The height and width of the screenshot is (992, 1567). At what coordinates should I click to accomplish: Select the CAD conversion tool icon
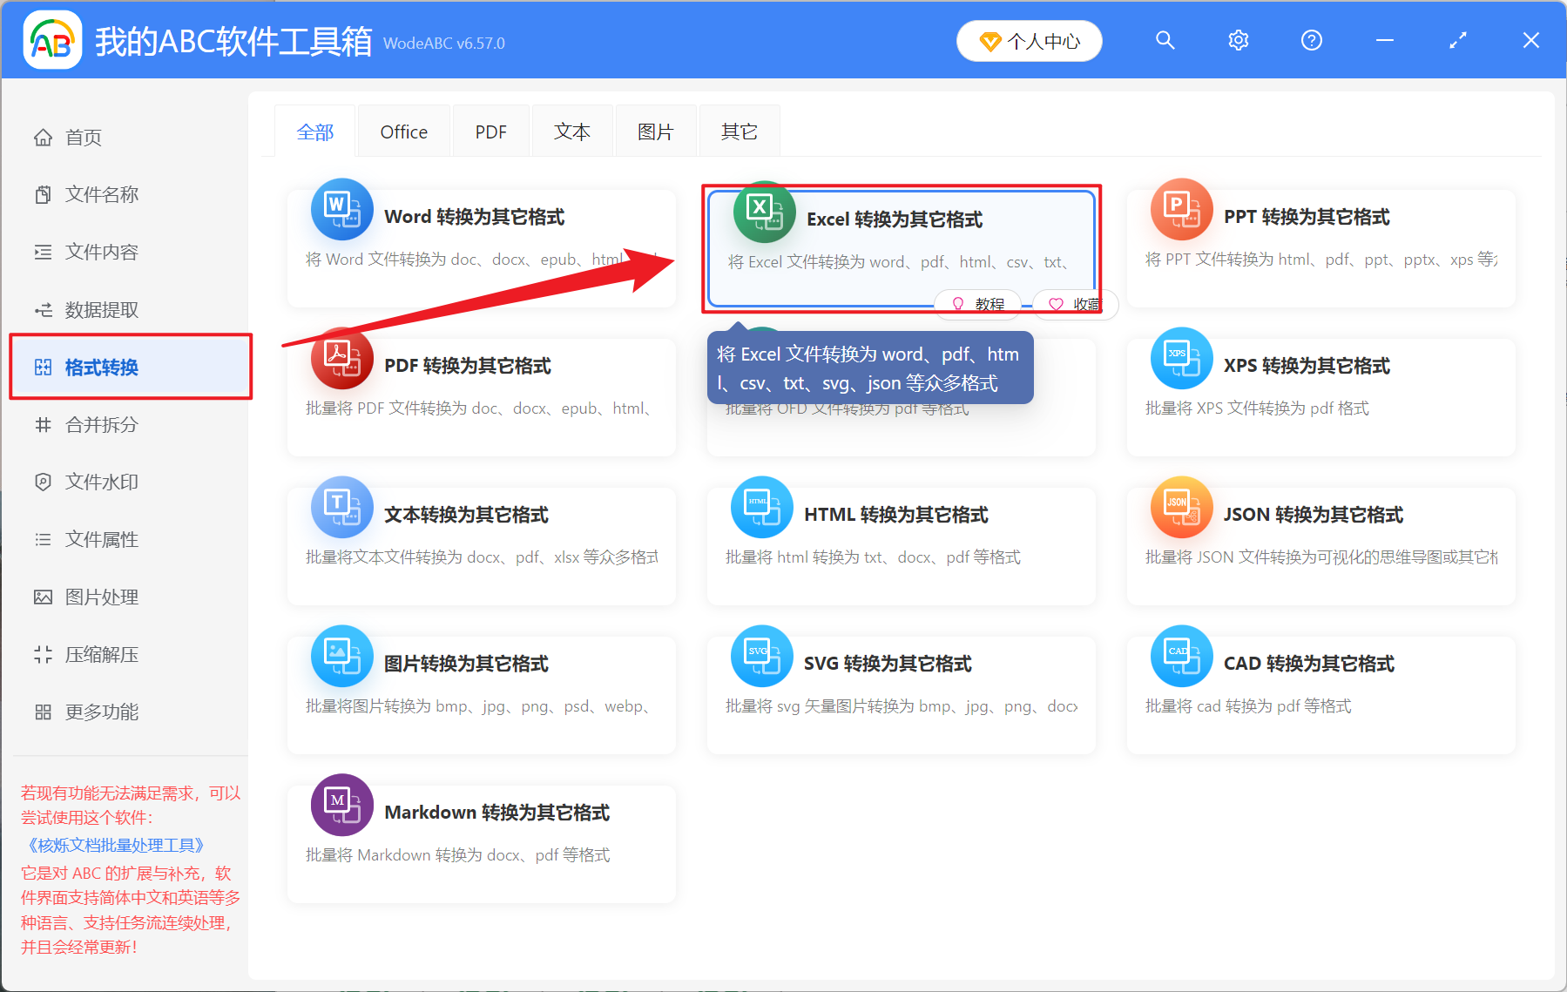pyautogui.click(x=1181, y=656)
